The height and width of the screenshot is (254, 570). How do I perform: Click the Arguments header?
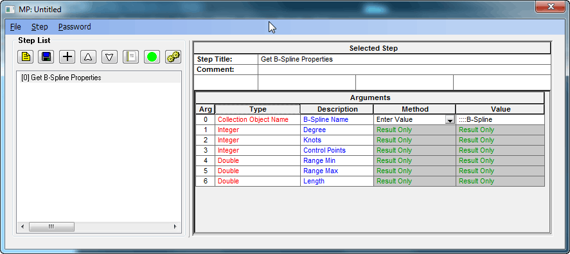(x=370, y=98)
